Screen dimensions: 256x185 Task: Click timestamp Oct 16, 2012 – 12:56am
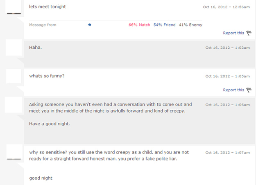(x=226, y=7)
